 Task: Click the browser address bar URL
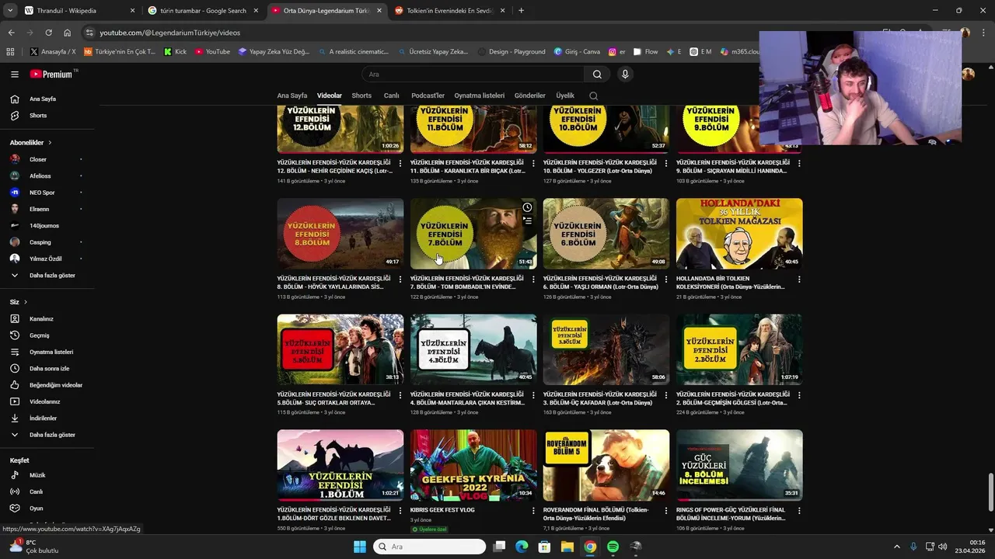pos(170,33)
